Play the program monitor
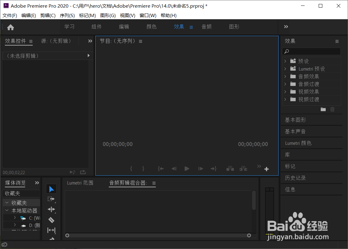Image resolution: width=348 pixels, height=249 pixels. coord(187,169)
